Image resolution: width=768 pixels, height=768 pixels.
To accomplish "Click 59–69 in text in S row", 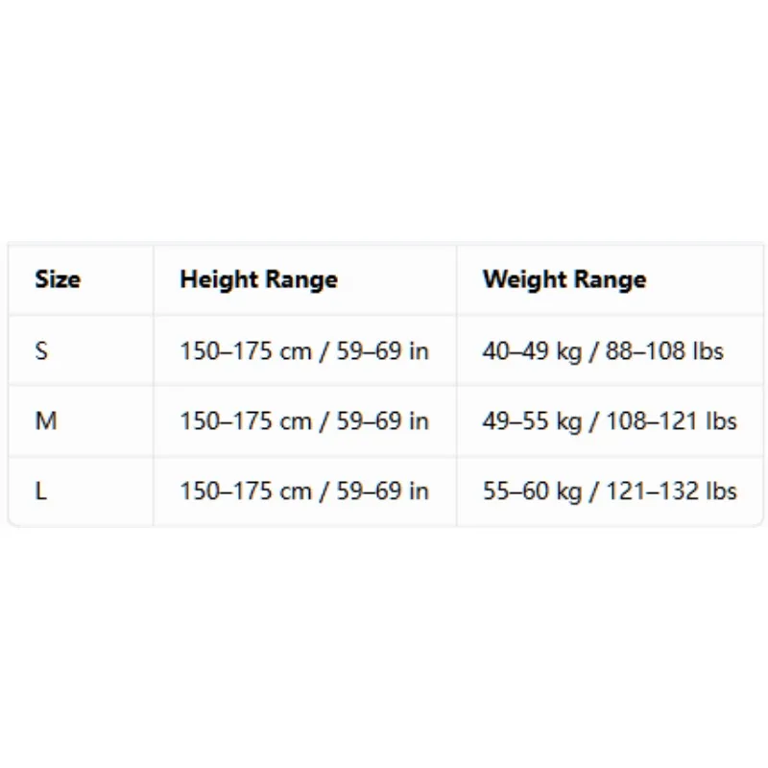I will coord(382,351).
